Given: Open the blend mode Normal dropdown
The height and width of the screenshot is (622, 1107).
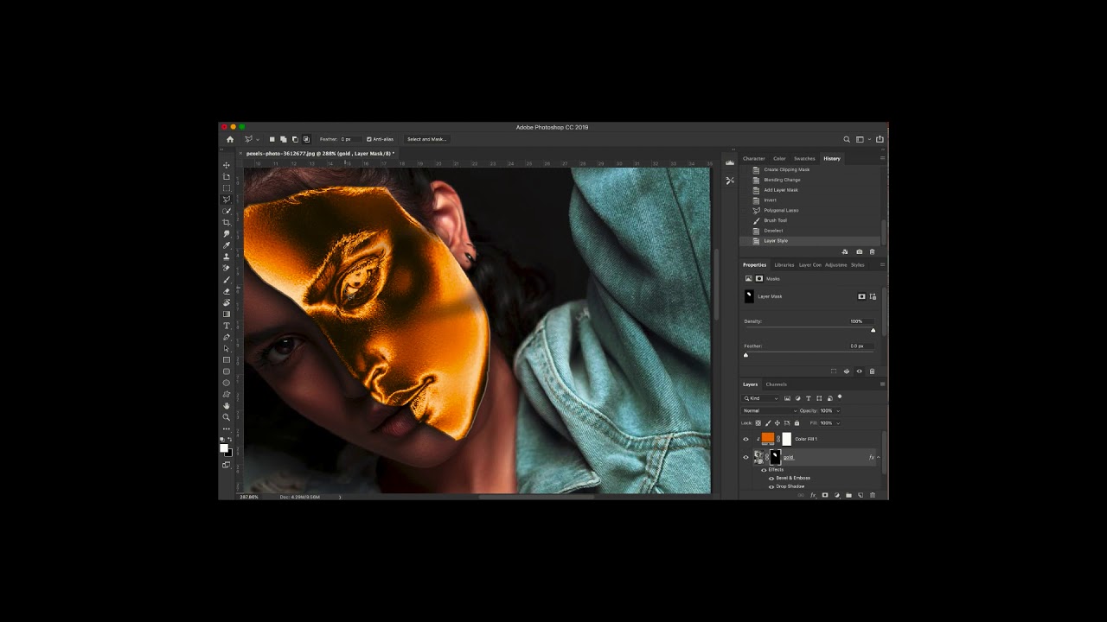Looking at the screenshot, I should coord(770,410).
